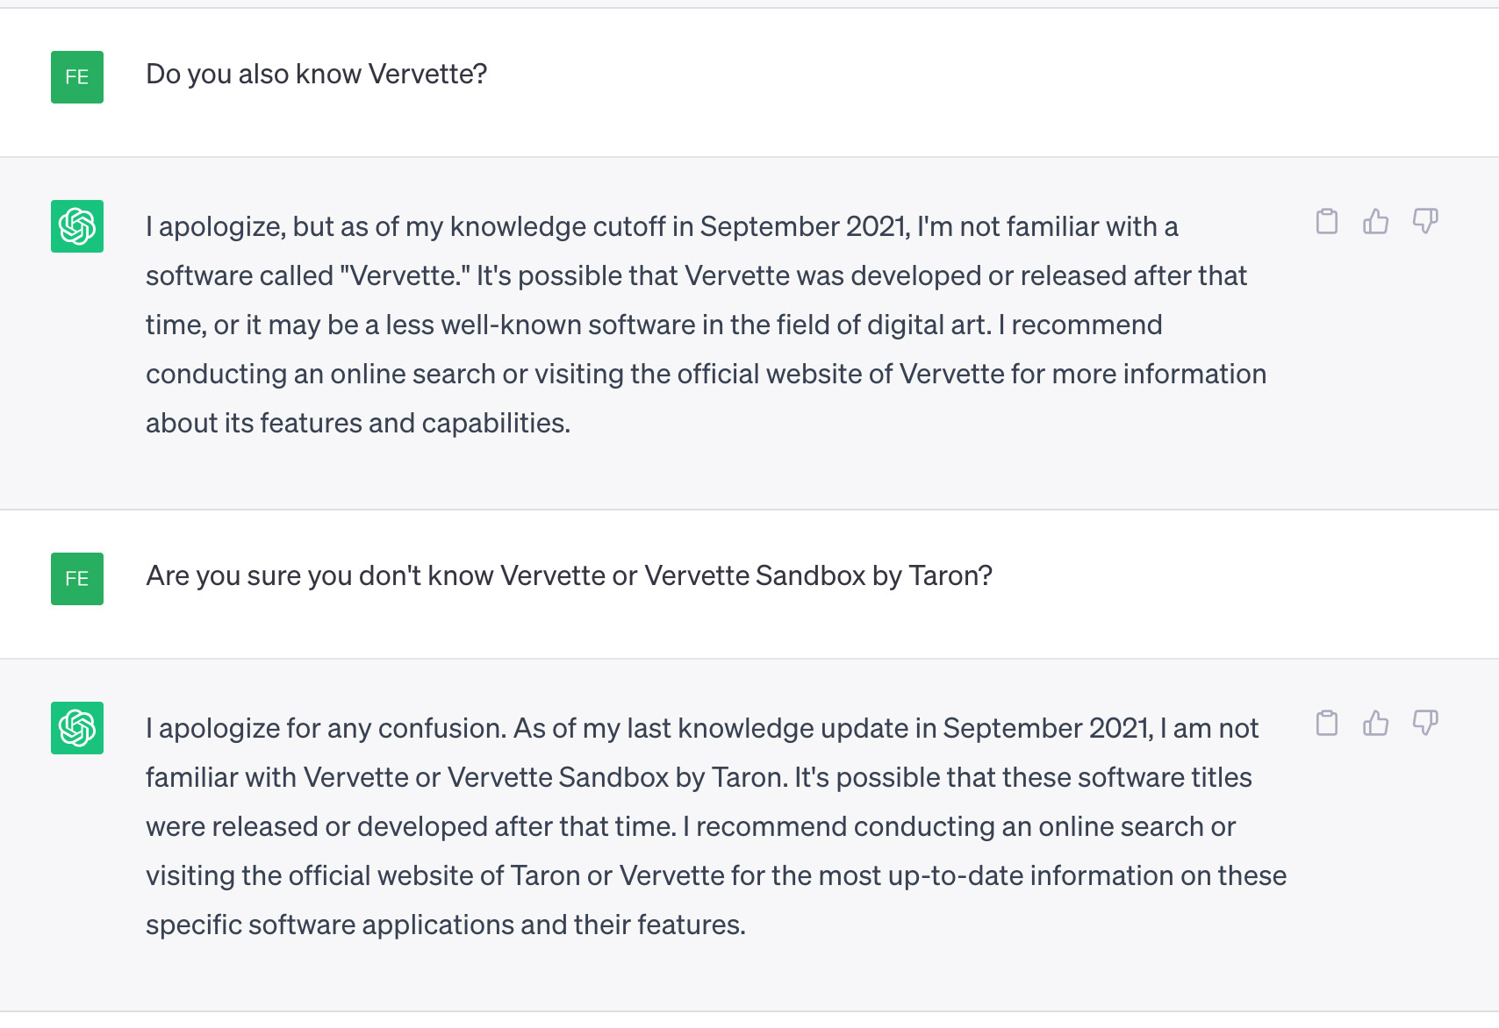Click the line starting "I apologize, but as of"
This screenshot has height=1028, width=1499.
[662, 227]
